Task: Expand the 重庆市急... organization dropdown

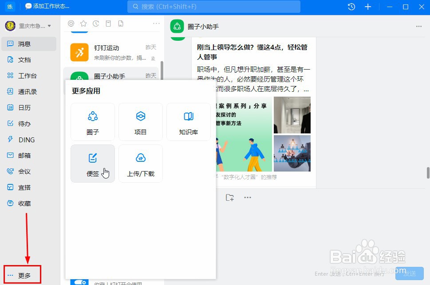Action: pos(35,26)
